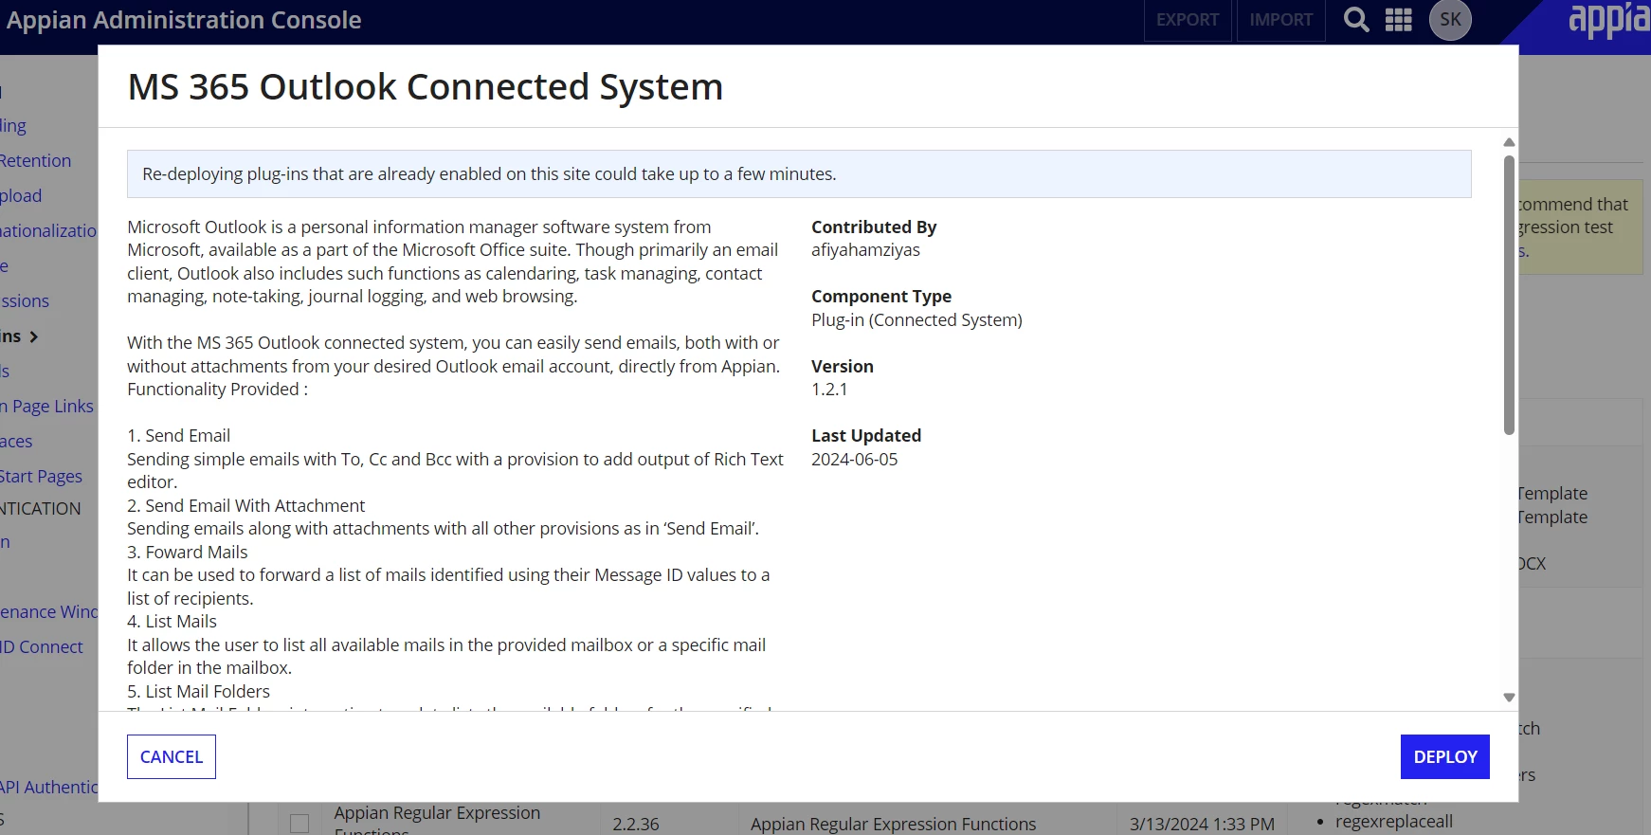
Task: Click the version value 1.2.1
Action: coord(829,390)
